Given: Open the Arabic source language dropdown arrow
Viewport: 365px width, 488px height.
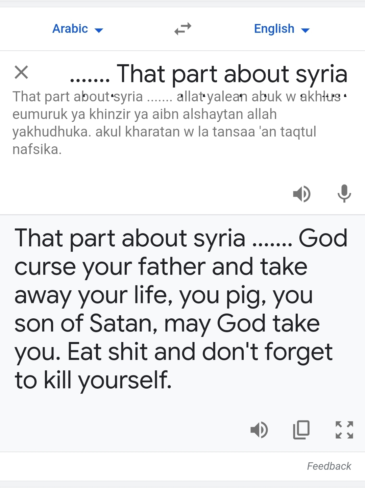Looking at the screenshot, I should click(x=99, y=30).
